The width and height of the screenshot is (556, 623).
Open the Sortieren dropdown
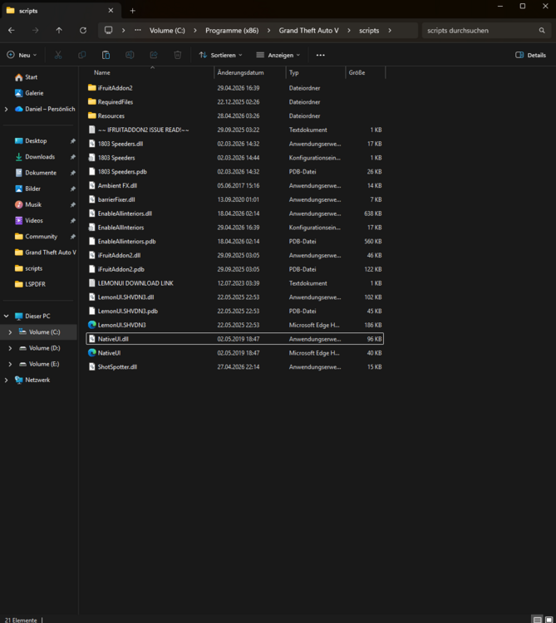(221, 55)
